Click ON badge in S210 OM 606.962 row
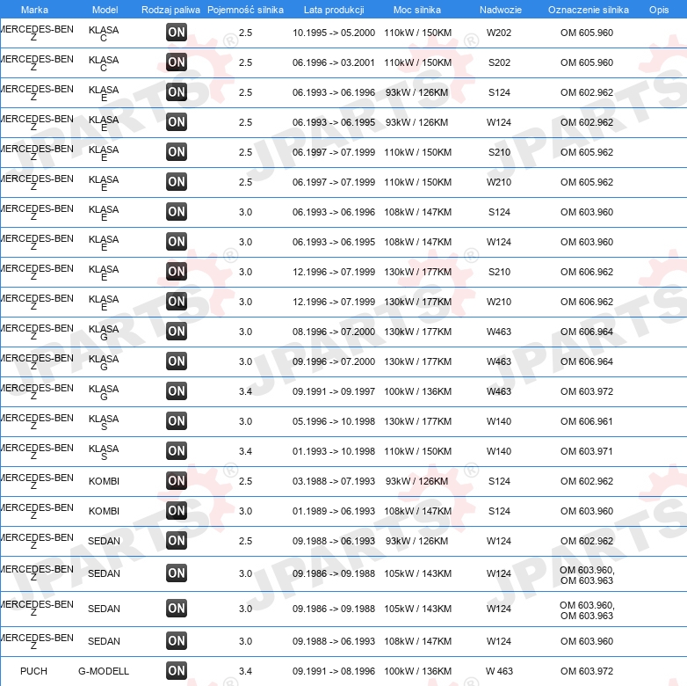 point(177,272)
